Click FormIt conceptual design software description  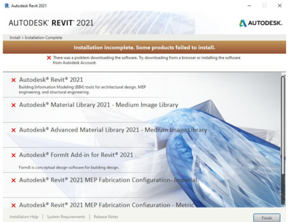pos(69,167)
